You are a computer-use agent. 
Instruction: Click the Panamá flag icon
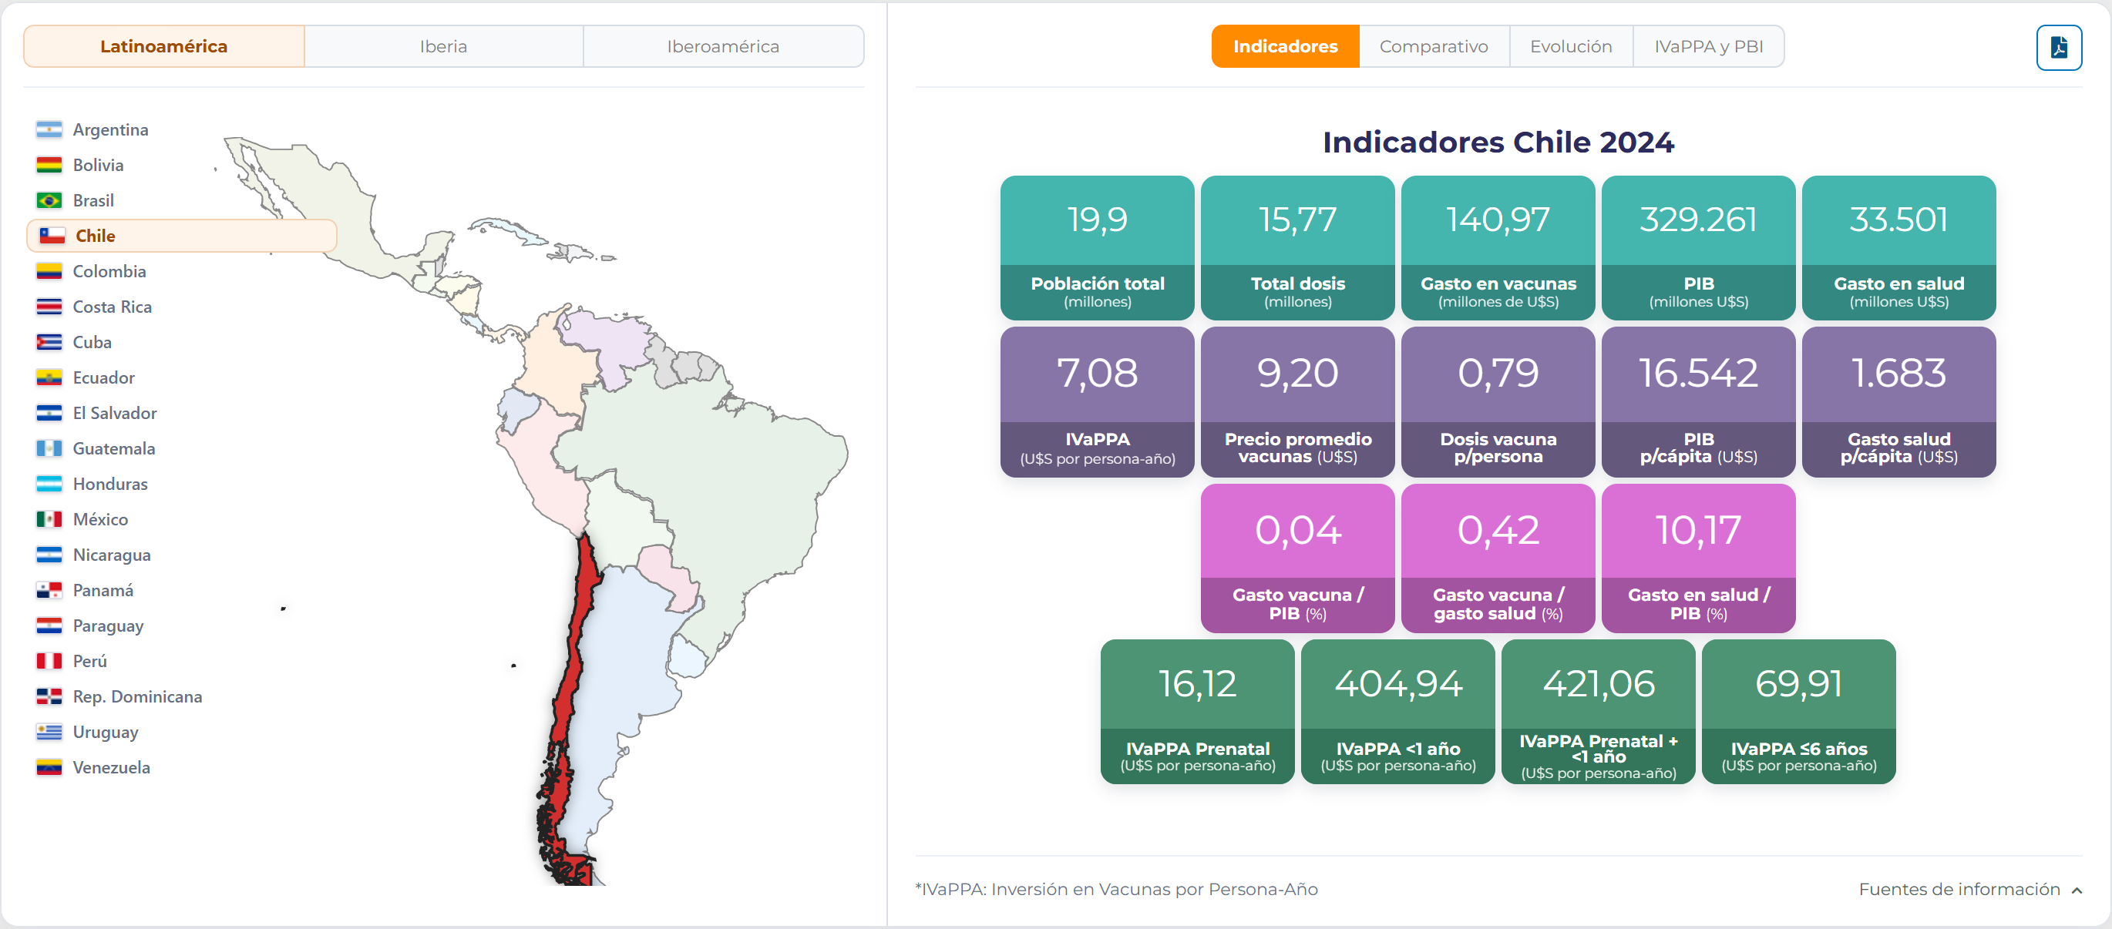click(49, 590)
